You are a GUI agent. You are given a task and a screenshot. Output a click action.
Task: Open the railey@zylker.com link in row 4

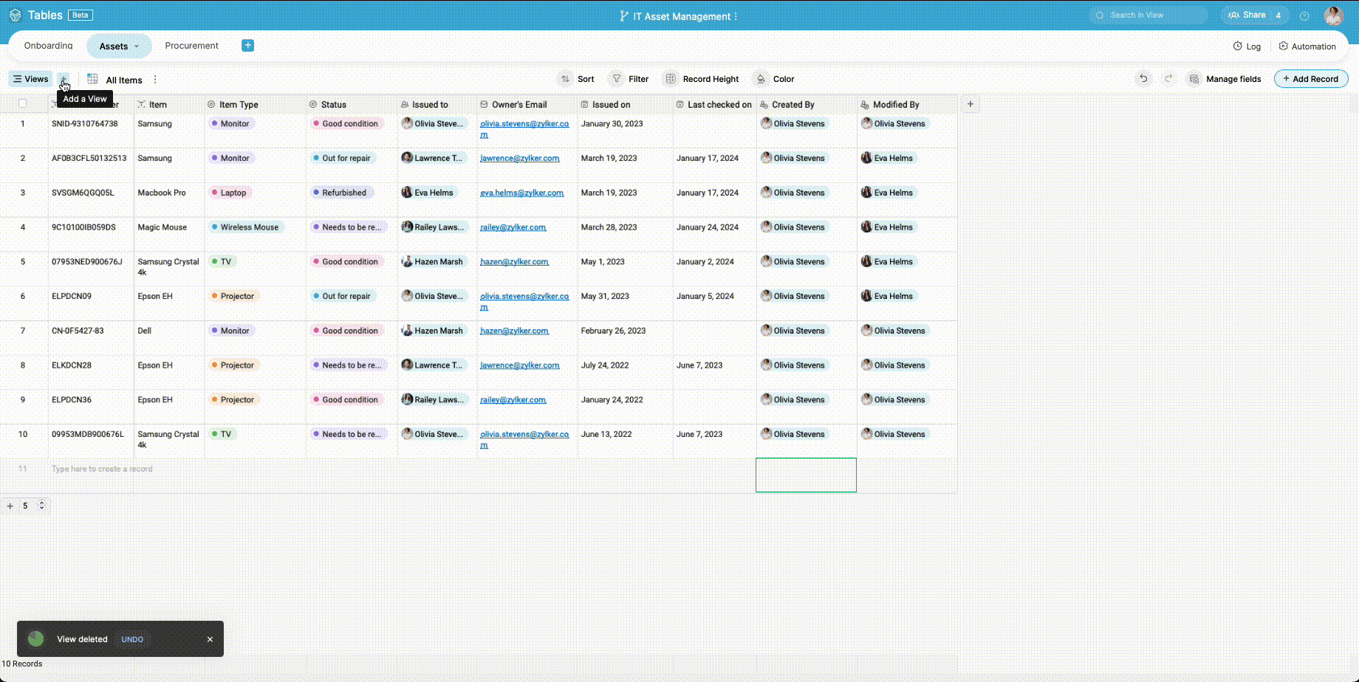[513, 228]
